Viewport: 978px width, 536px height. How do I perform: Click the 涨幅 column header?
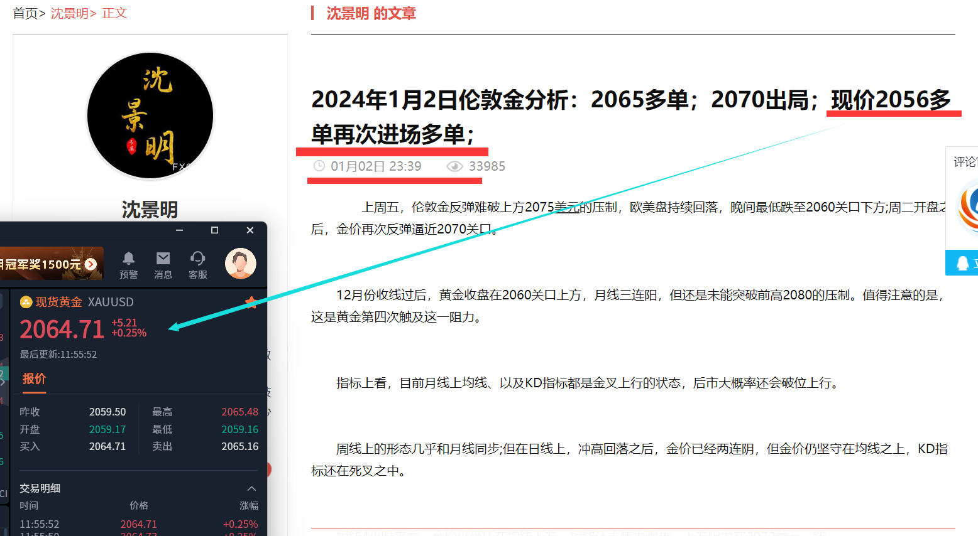[x=249, y=505]
